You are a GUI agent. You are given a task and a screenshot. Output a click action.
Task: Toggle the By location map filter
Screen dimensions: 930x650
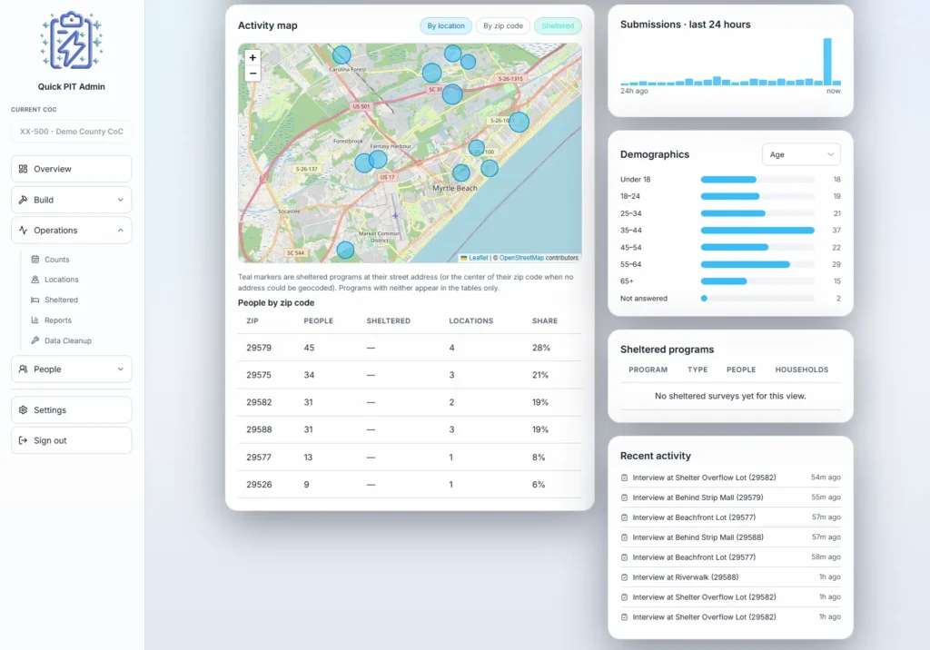click(x=446, y=26)
